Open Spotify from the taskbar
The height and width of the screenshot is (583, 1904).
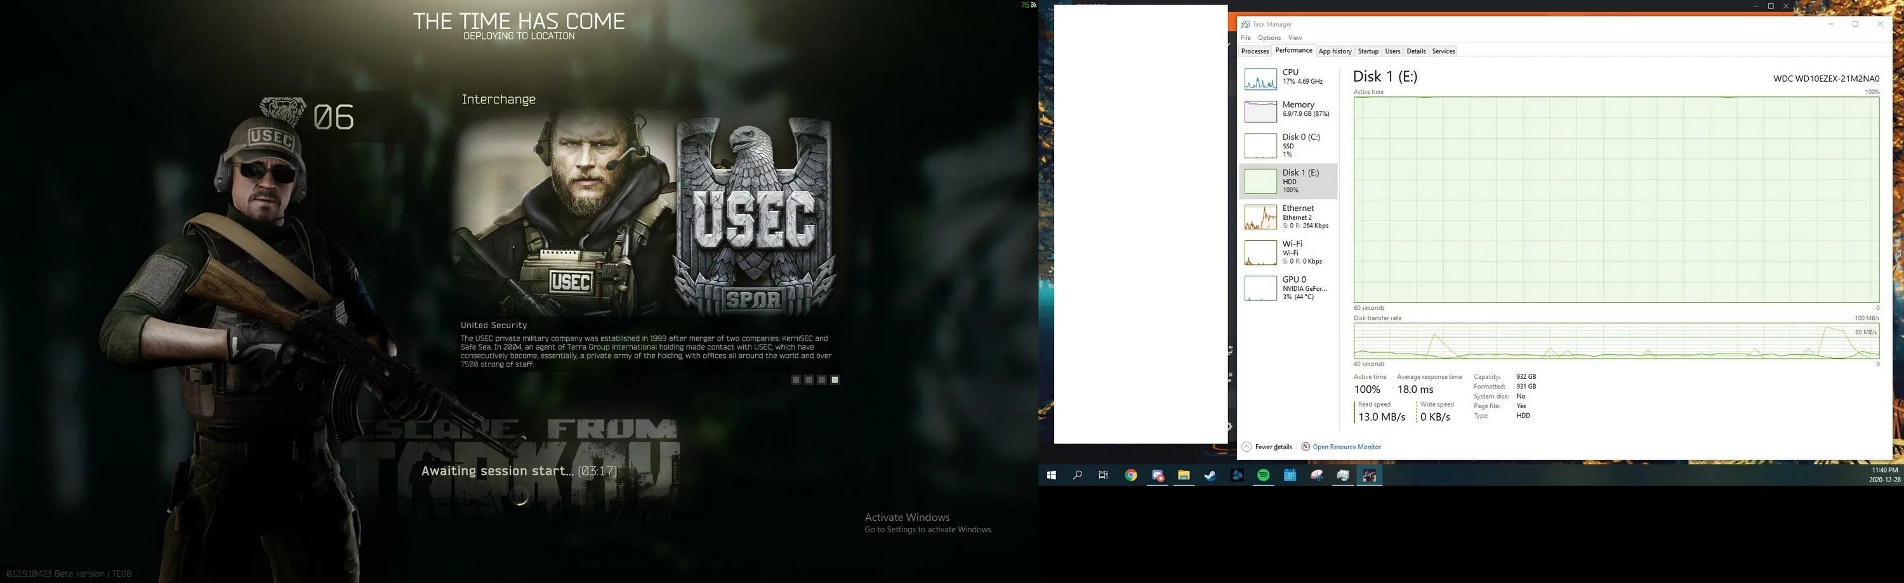pos(1263,475)
